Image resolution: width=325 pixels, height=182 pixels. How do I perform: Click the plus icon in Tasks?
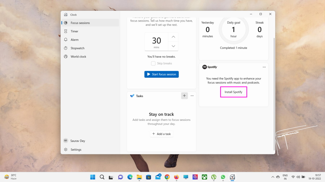(x=184, y=96)
